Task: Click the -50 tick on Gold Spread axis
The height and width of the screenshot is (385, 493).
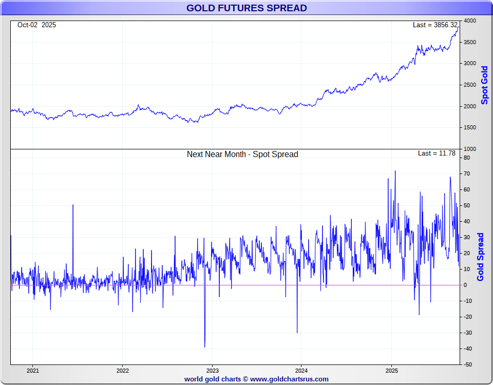Action: tap(468, 364)
